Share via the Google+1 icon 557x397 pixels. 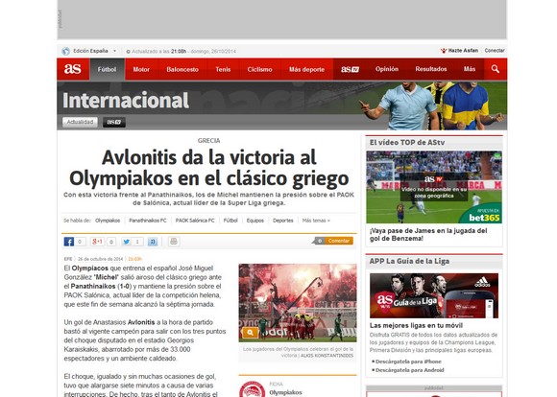[x=97, y=242]
